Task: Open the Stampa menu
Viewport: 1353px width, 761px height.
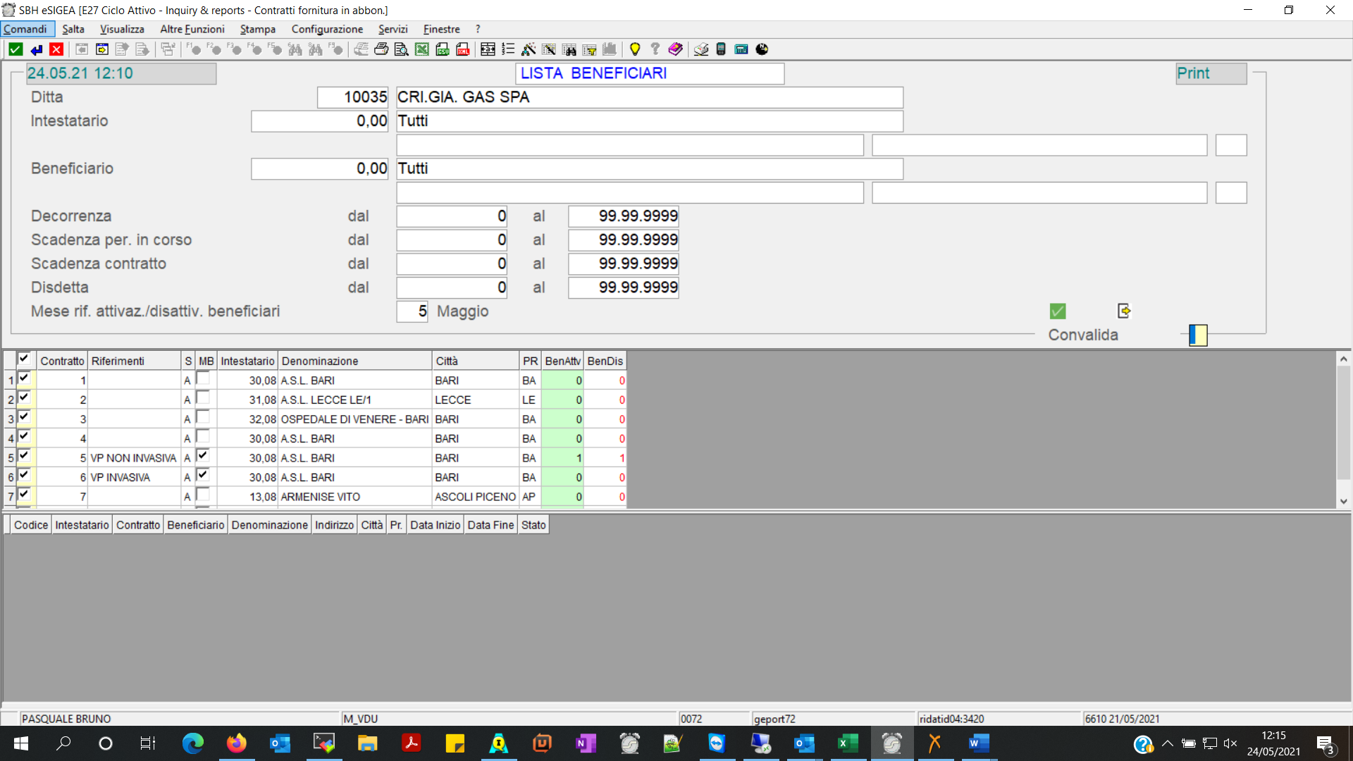Action: click(x=257, y=29)
